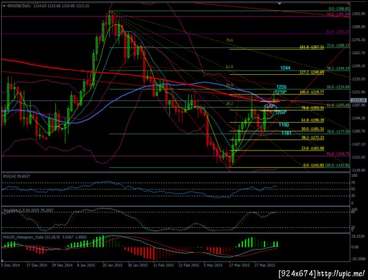The width and height of the screenshot is (368, 280).
Task: Click the green Fibonacci label 100.0 -1142.85
Action: coord(337,165)
